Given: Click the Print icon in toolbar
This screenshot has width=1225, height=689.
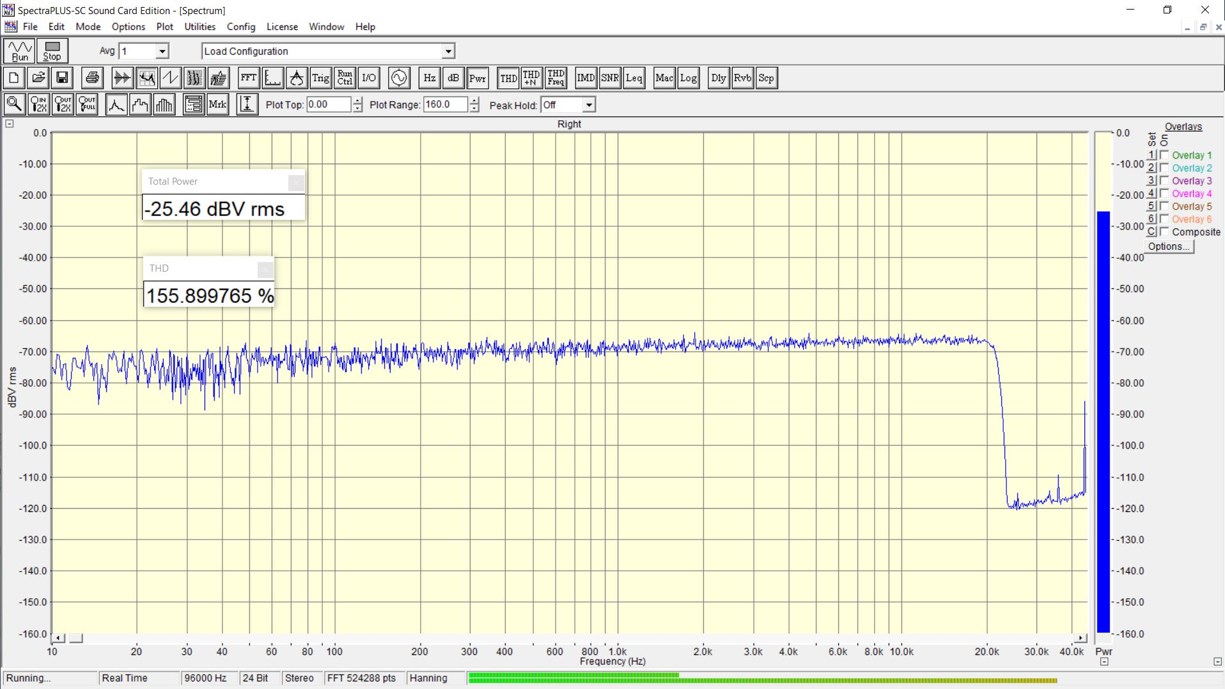Looking at the screenshot, I should tap(92, 78).
